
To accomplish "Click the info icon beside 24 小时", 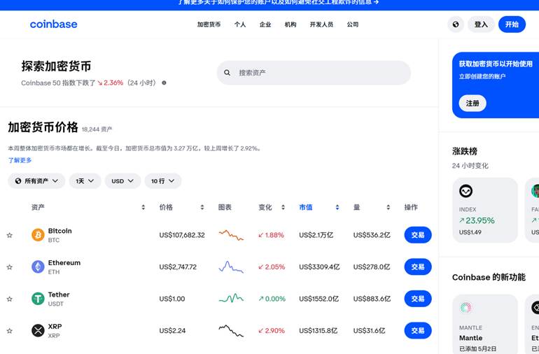I will 164,83.
